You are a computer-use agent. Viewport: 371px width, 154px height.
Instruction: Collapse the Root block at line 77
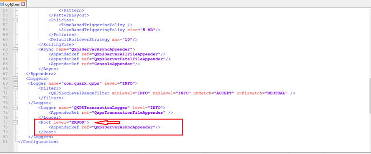[x=16, y=122]
